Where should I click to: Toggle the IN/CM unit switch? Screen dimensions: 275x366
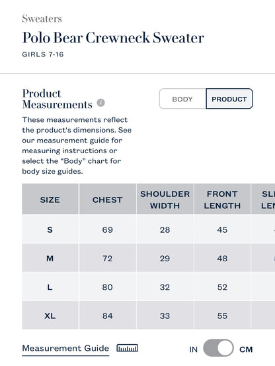pos(218,348)
